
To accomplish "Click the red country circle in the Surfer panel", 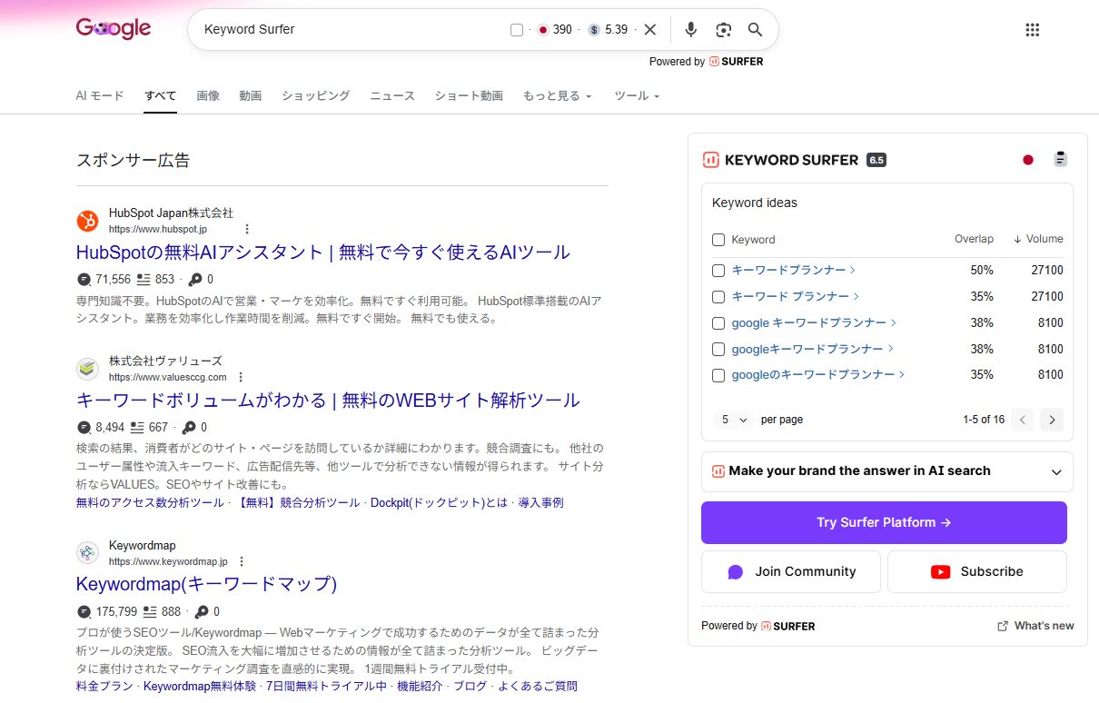I will pos(1028,160).
